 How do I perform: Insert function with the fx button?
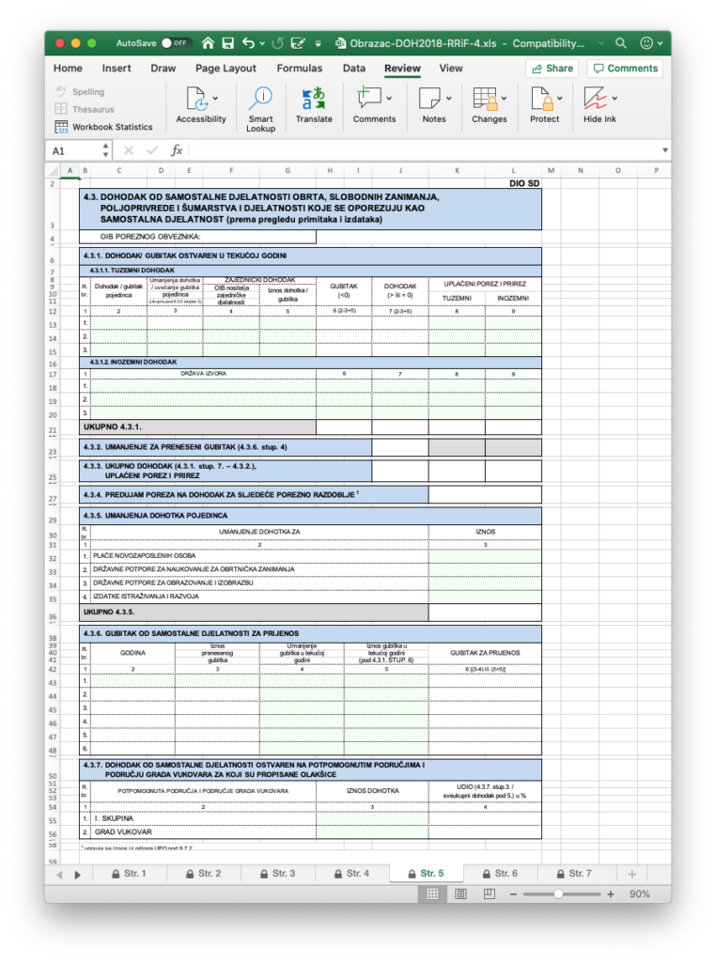[x=176, y=150]
